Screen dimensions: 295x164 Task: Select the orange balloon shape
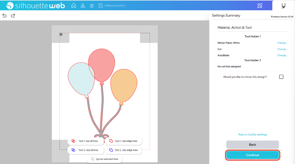click(124, 86)
